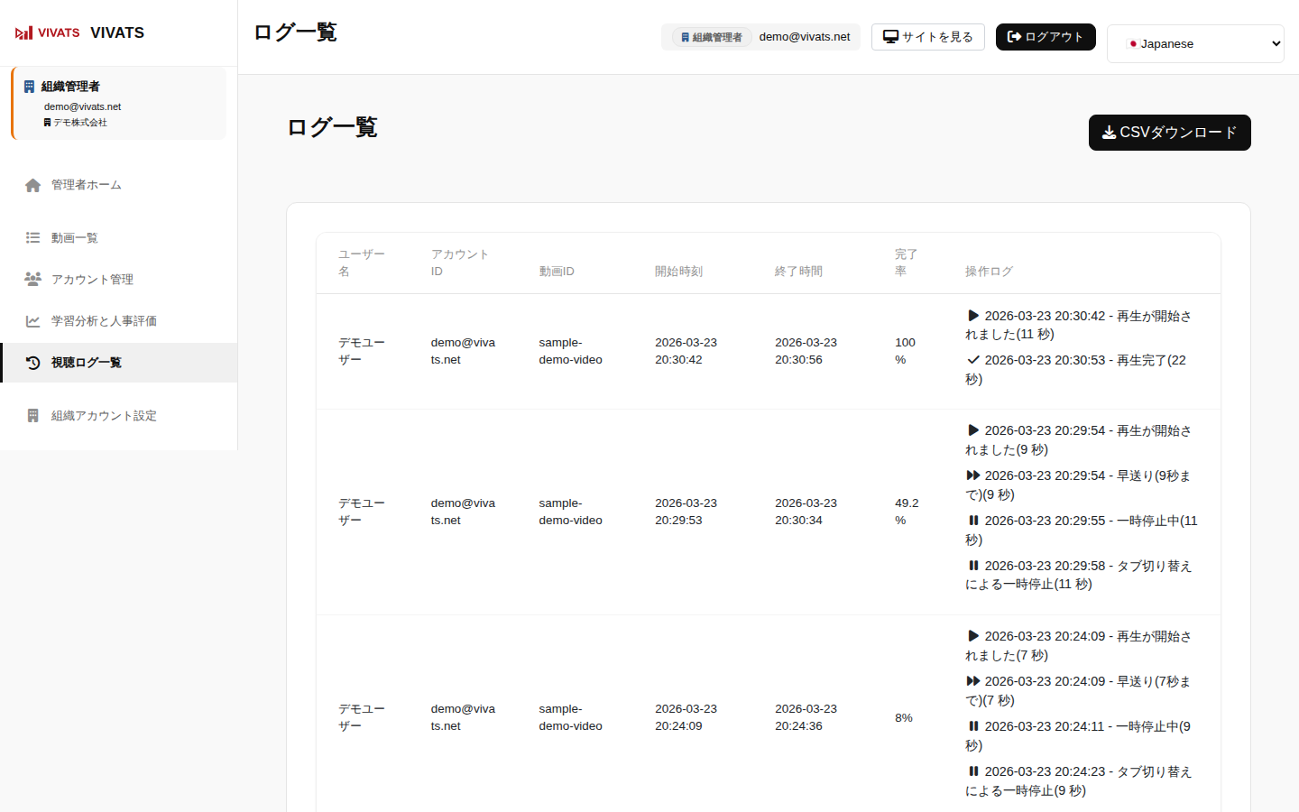Click the ログアウト button
The image size is (1299, 812).
point(1046,37)
